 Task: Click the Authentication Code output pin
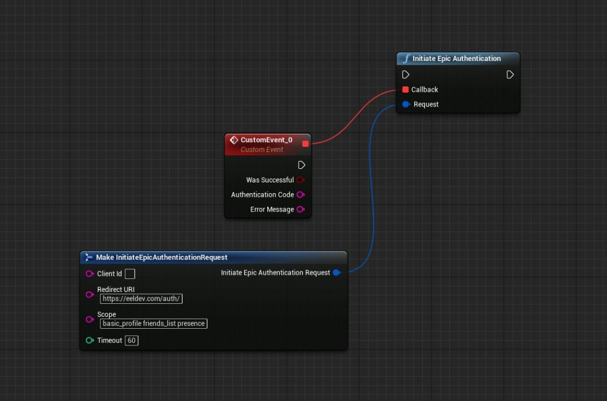pyautogui.click(x=301, y=195)
